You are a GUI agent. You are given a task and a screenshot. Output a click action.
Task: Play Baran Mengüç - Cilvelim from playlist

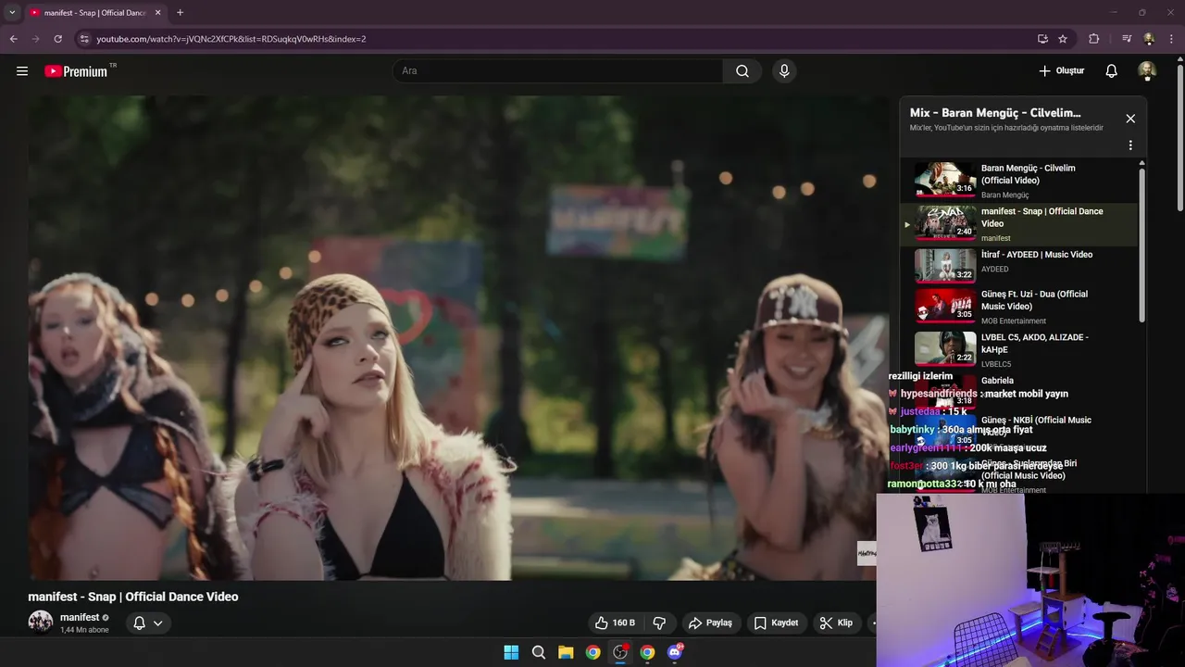coord(1018,181)
